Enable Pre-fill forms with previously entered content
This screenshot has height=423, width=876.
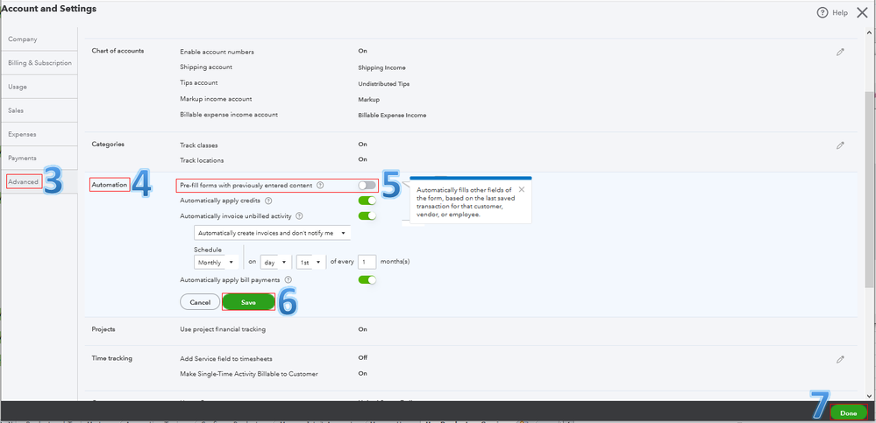pyautogui.click(x=367, y=185)
